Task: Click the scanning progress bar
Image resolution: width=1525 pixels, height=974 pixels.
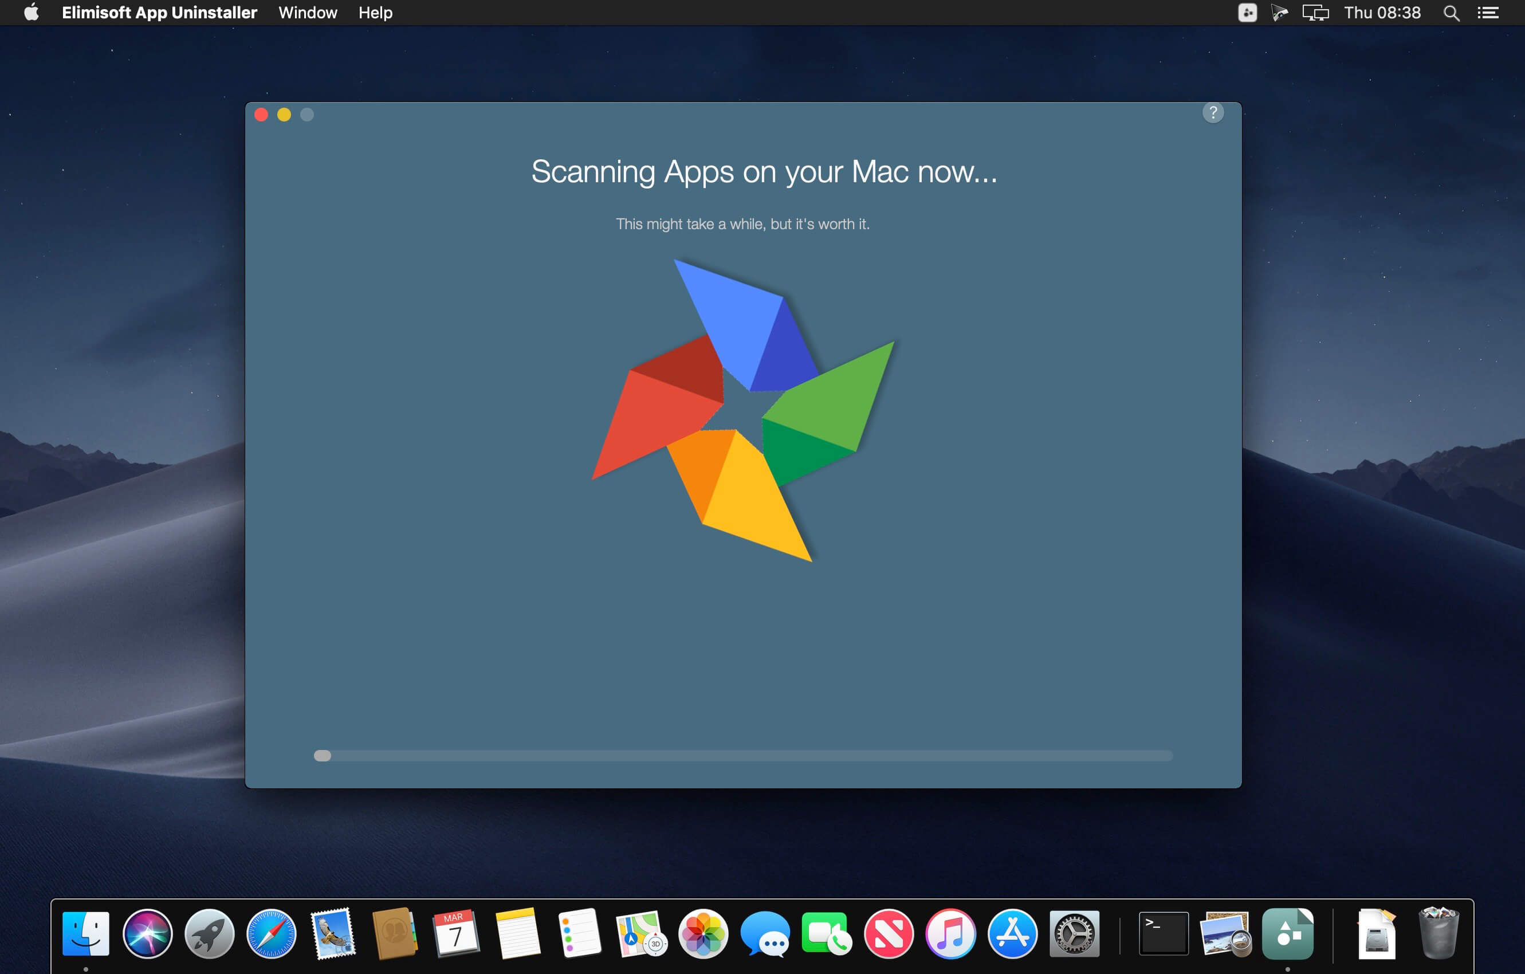Action: pos(743,756)
